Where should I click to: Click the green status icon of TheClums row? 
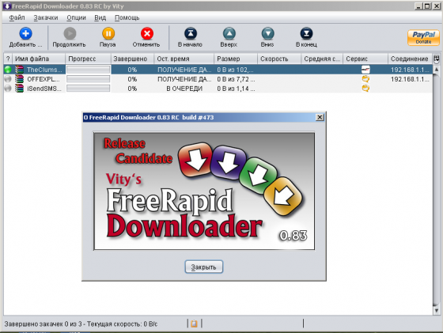tap(8, 70)
